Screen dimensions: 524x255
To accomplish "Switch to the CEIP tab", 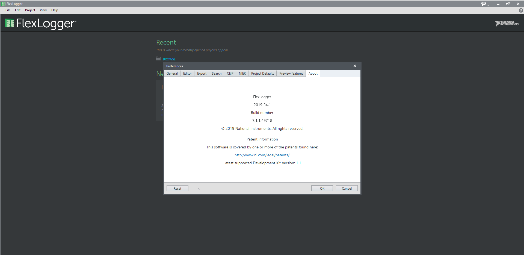I will pos(230,74).
